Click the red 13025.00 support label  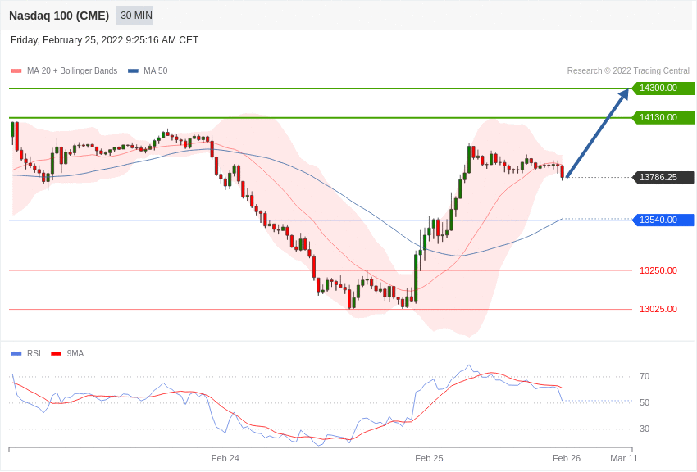point(658,310)
